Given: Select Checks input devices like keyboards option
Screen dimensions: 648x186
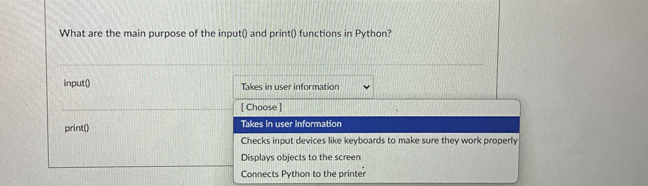Looking at the screenshot, I should pyautogui.click(x=376, y=141).
